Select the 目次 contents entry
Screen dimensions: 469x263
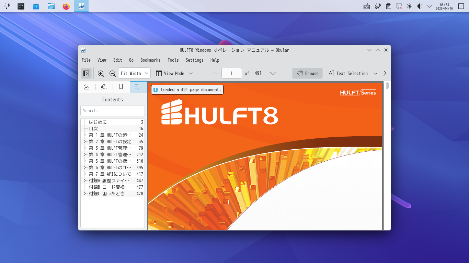113,128
